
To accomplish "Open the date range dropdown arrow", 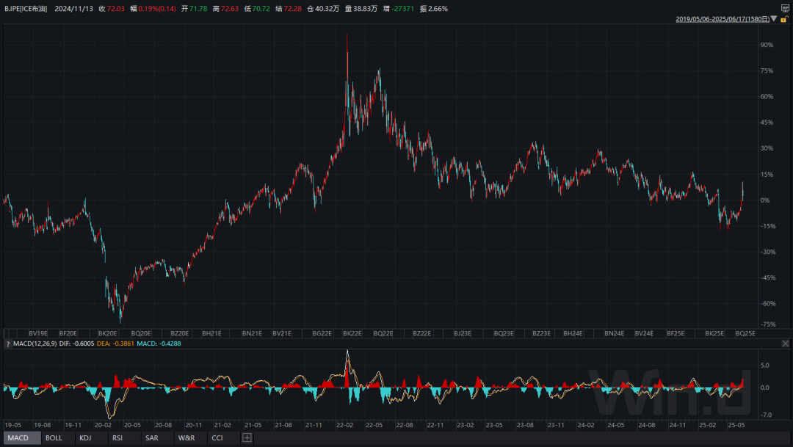I will click(x=773, y=19).
